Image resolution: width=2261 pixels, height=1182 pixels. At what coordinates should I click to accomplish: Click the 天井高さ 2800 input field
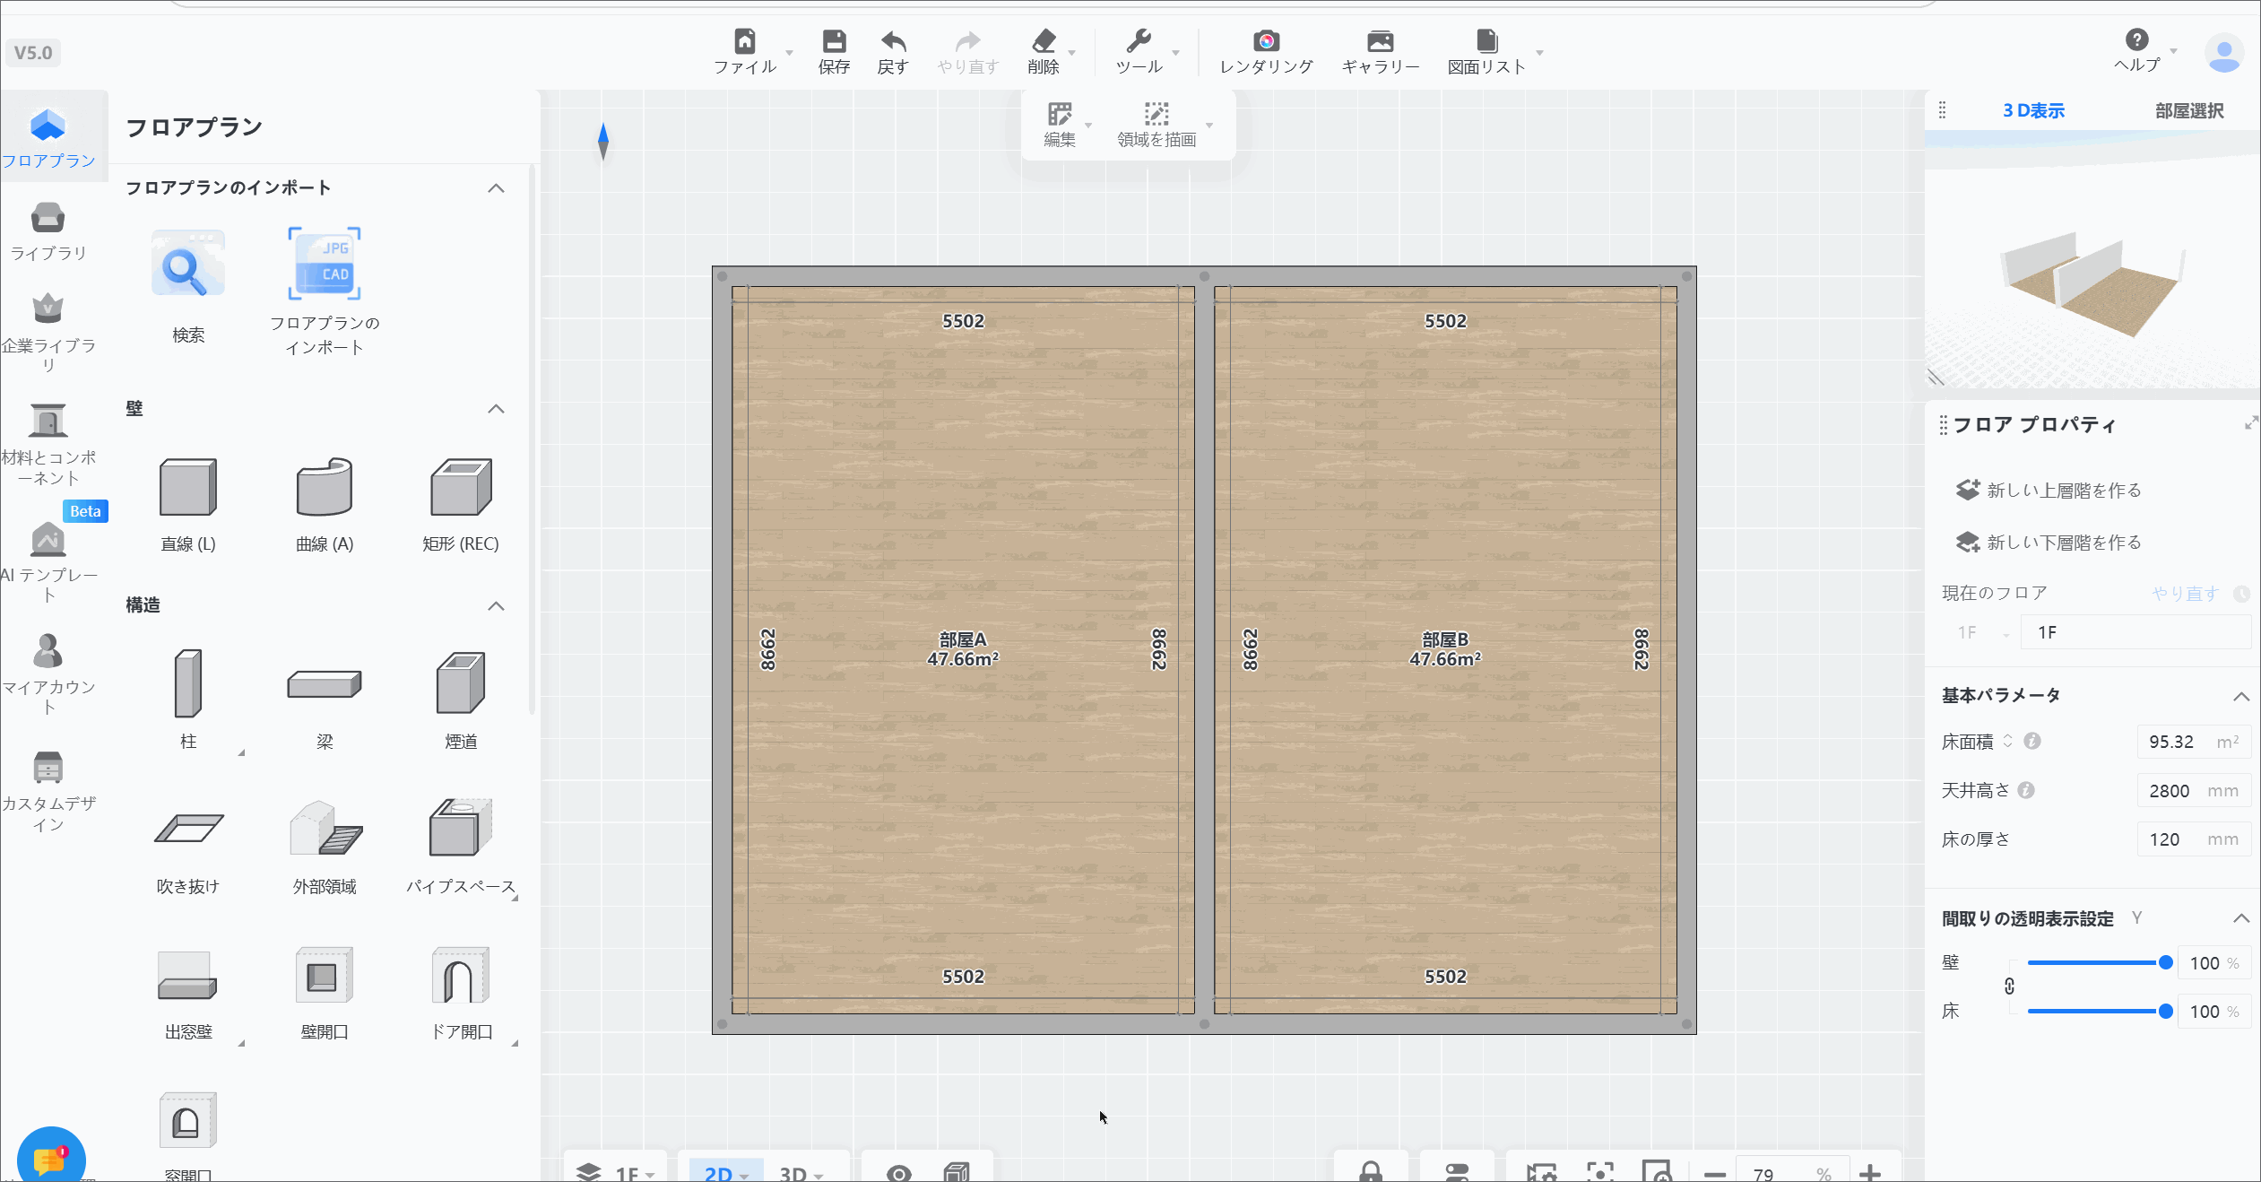click(x=2194, y=790)
